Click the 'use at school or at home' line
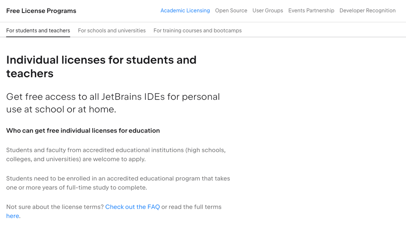406x238 pixels. tap(61, 109)
